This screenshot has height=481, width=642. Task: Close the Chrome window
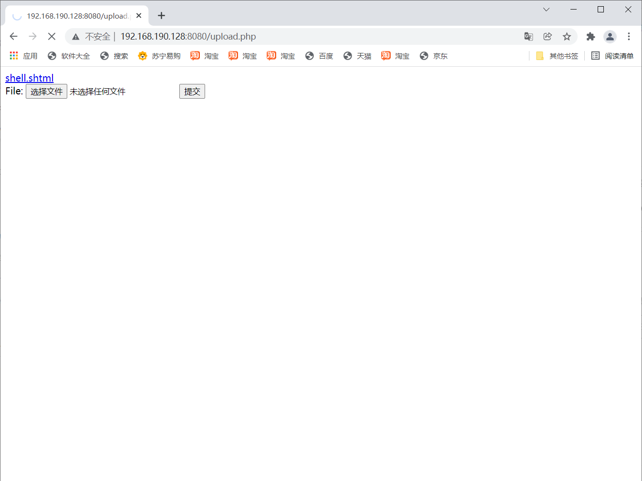point(628,10)
